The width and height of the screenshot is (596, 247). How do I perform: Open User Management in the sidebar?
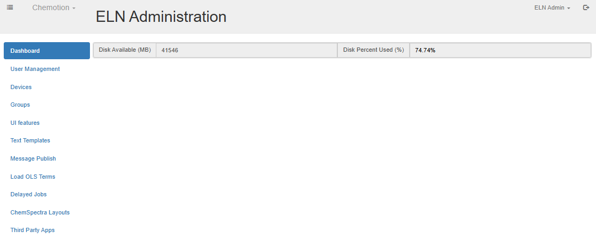click(x=35, y=69)
